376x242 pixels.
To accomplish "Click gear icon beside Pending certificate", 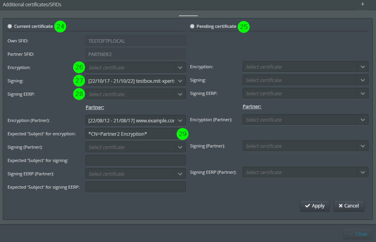I will (x=192, y=26).
